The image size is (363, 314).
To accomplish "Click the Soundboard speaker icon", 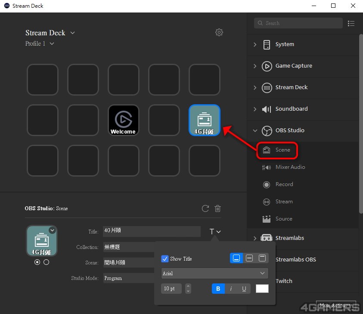I will [267, 109].
